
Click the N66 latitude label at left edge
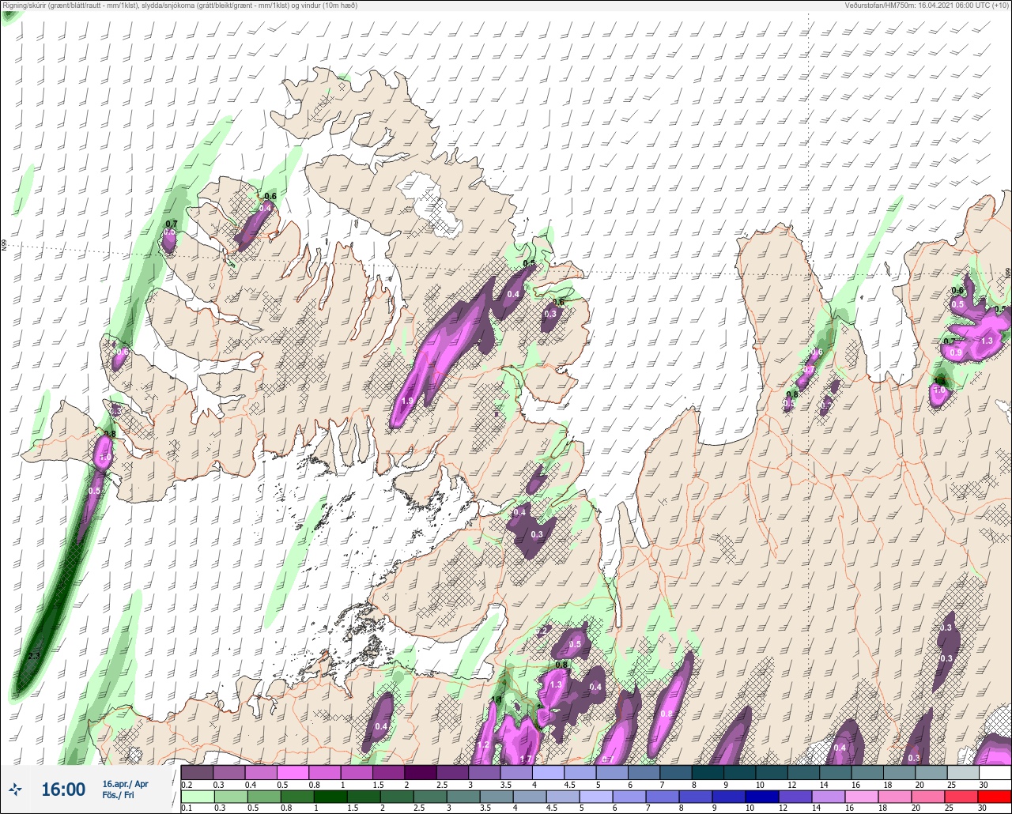click(4, 247)
